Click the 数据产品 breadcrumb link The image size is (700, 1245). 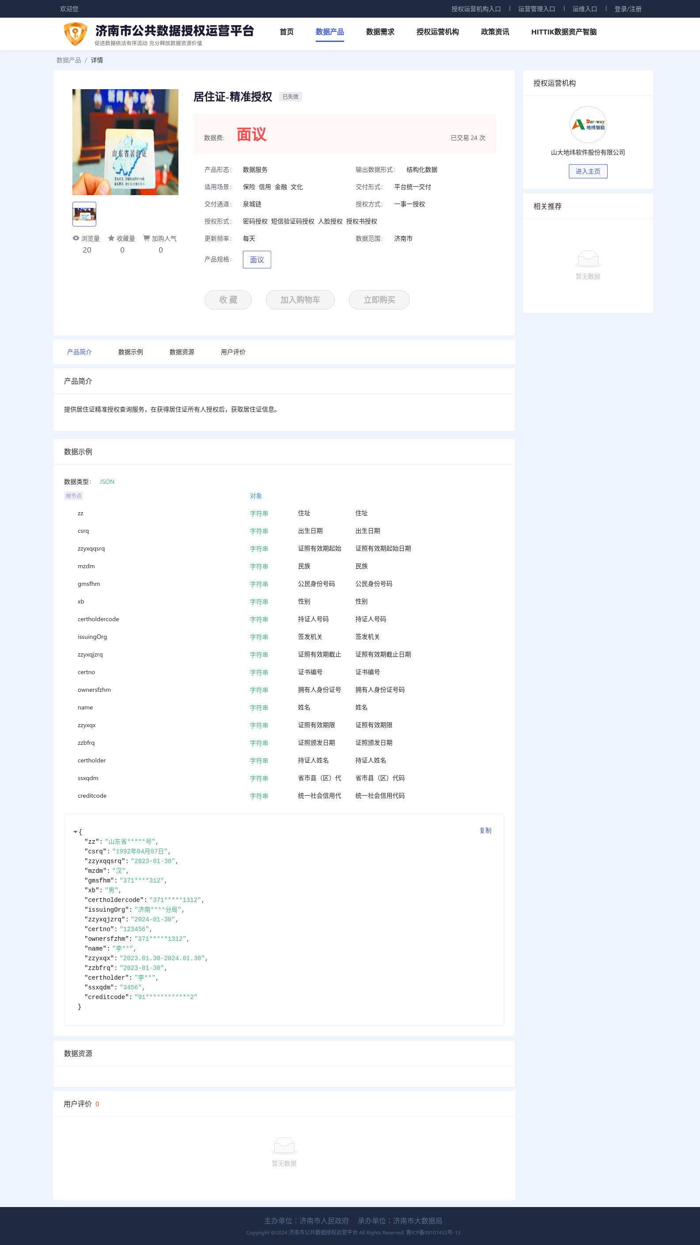[68, 60]
